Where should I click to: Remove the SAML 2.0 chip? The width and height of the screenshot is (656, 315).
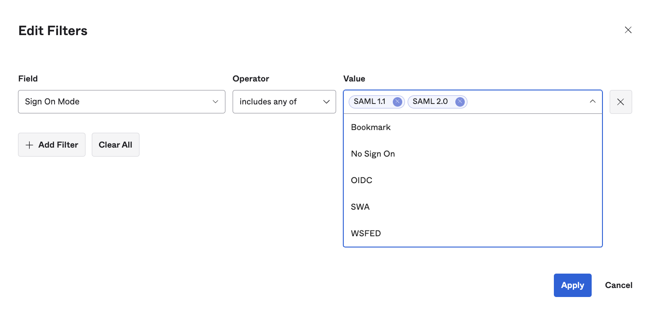tap(459, 102)
